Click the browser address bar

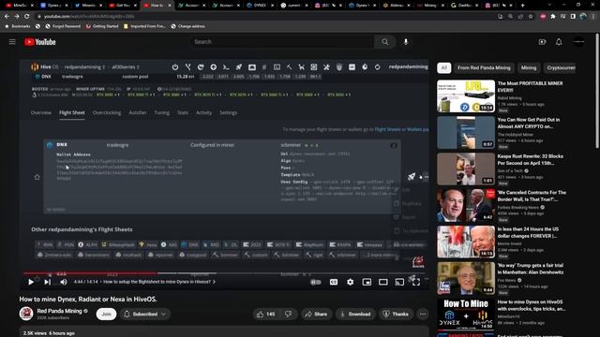[x=264, y=17]
